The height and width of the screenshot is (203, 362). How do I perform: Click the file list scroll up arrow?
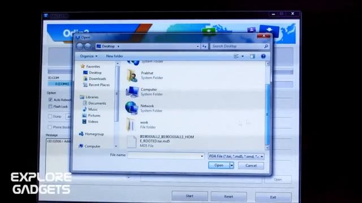pyautogui.click(x=268, y=64)
